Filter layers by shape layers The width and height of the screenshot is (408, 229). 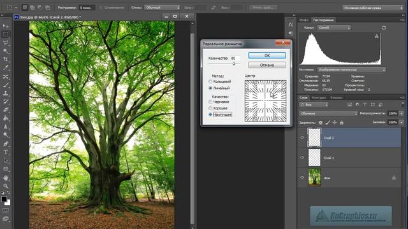372,104
